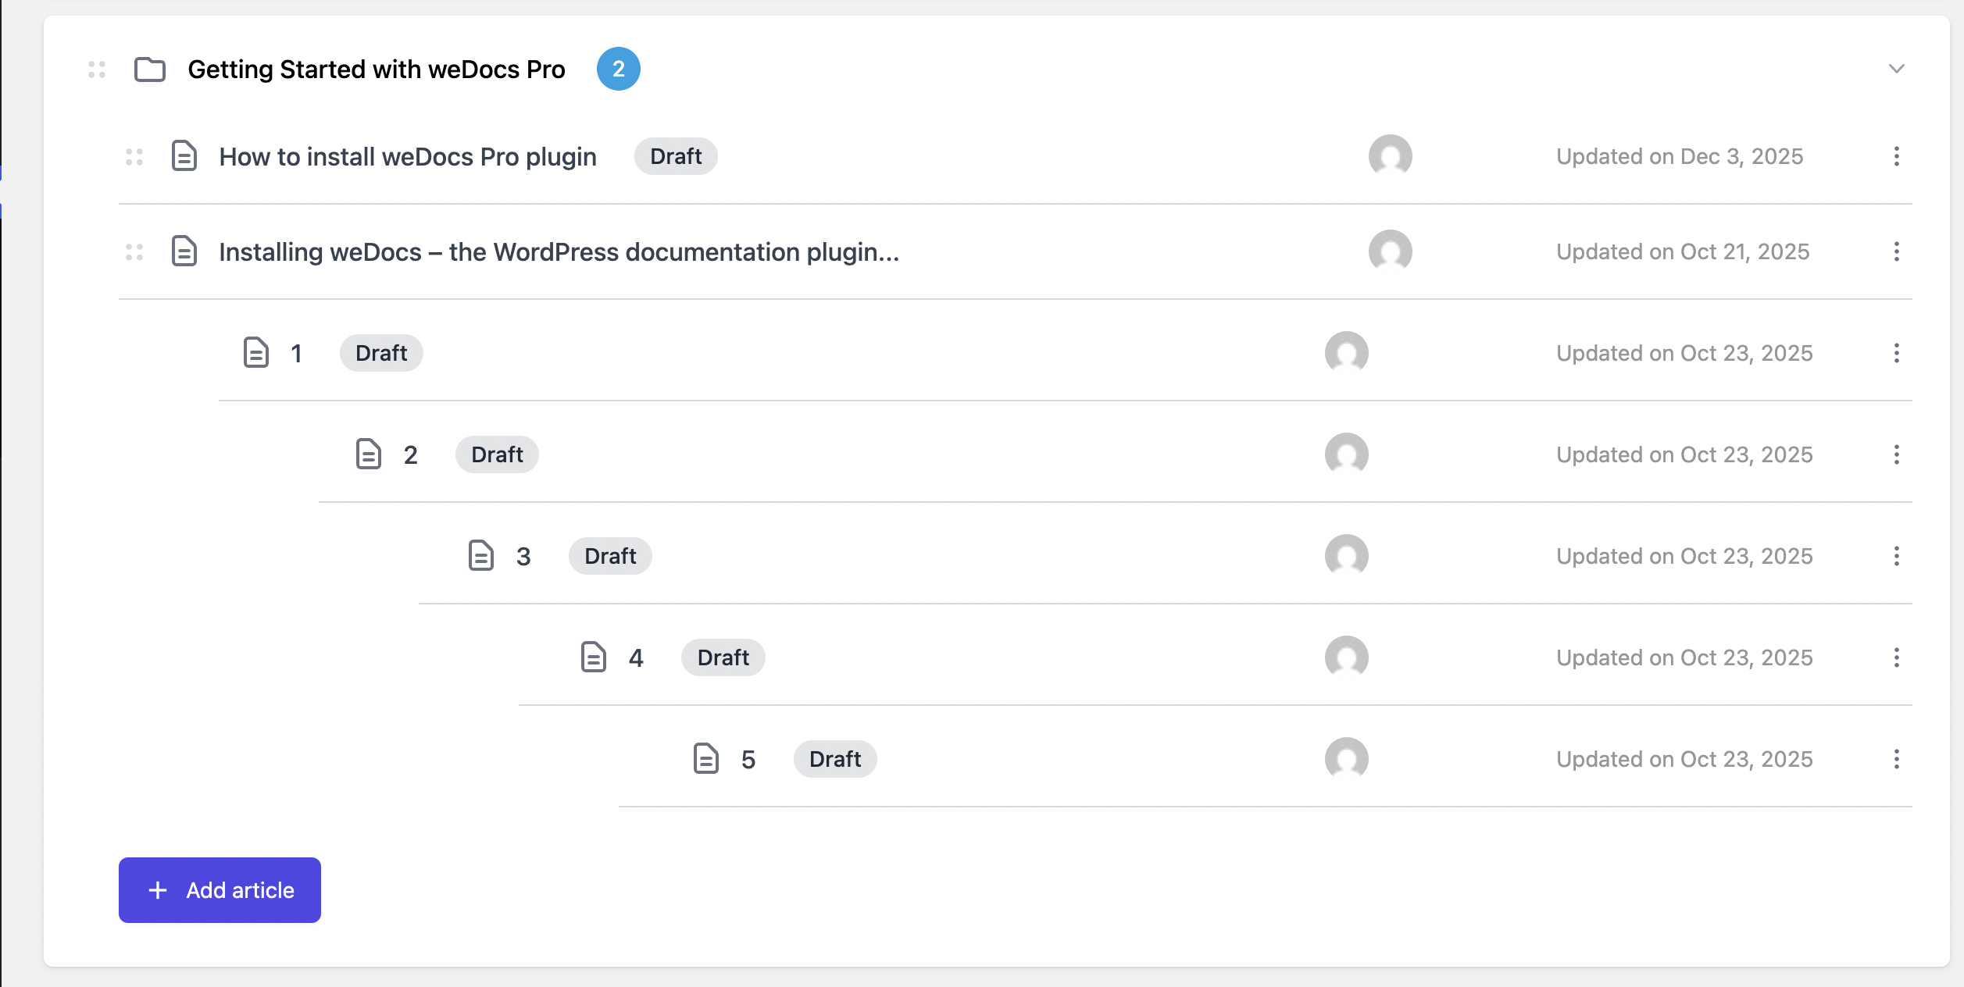Grab the drag handle next to How to install weDocs Pro plugin

pos(134,155)
